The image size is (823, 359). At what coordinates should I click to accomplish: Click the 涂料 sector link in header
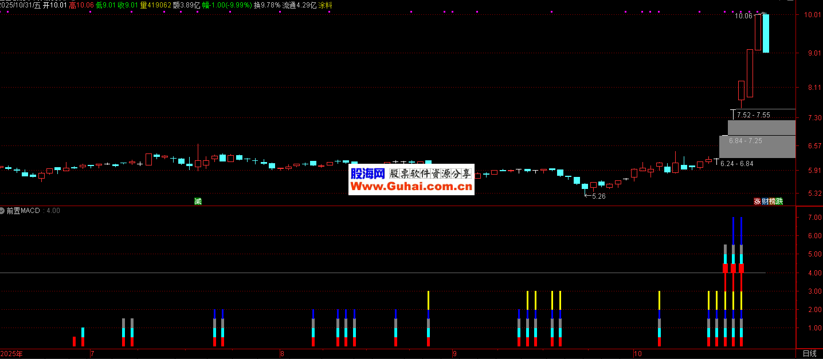pyautogui.click(x=325, y=5)
